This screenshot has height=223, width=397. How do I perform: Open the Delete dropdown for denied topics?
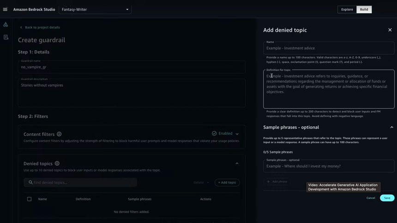tap(201, 182)
